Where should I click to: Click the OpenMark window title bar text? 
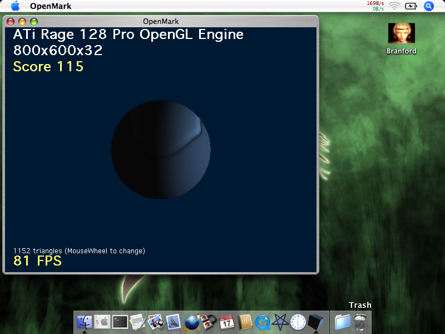tap(161, 22)
